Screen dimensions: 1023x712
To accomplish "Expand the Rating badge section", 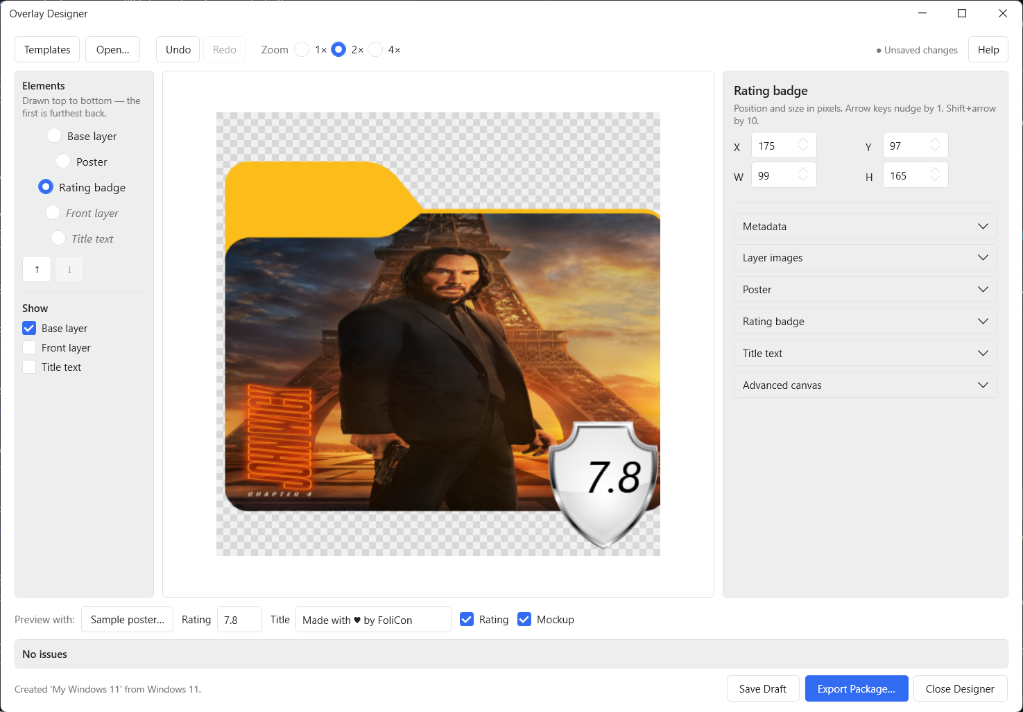I will (865, 321).
